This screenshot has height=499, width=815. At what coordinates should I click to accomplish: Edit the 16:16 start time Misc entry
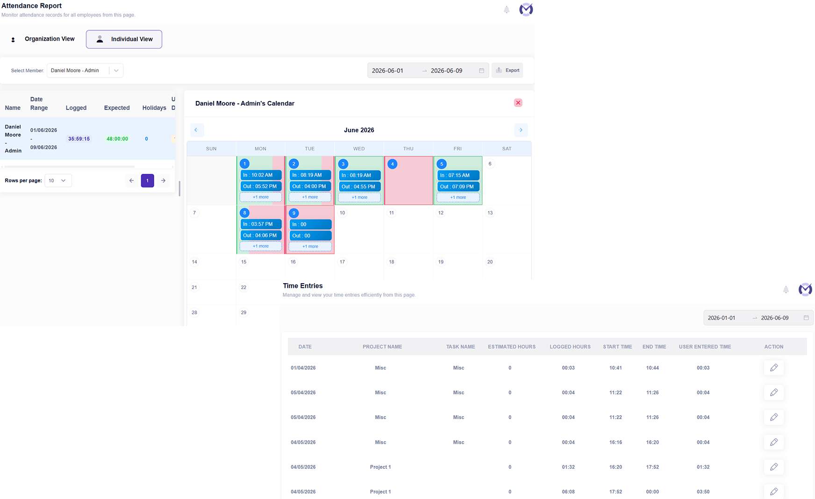coord(774,442)
